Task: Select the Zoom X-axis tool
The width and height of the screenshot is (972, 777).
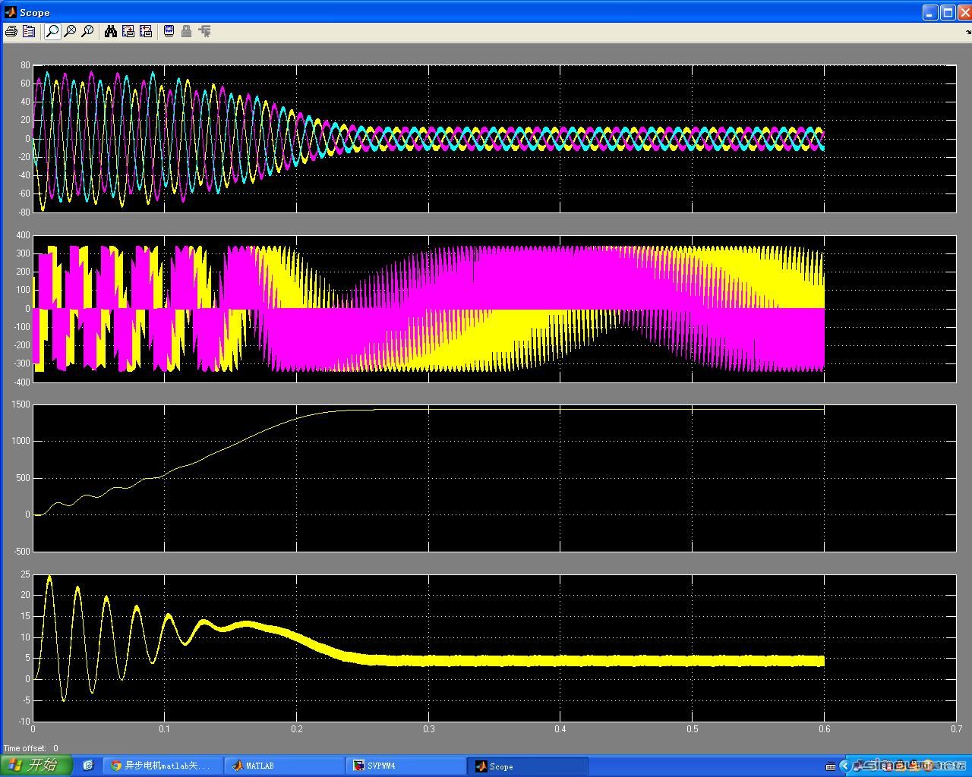Action: click(x=70, y=31)
